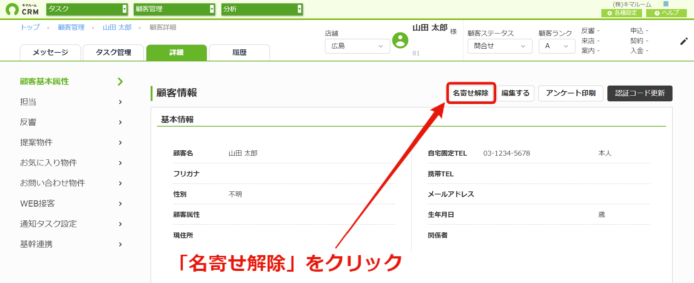Image resolution: width=694 pixels, height=283 pixels.
Task: Click the chevron next to WEB接客
Action: point(120,203)
